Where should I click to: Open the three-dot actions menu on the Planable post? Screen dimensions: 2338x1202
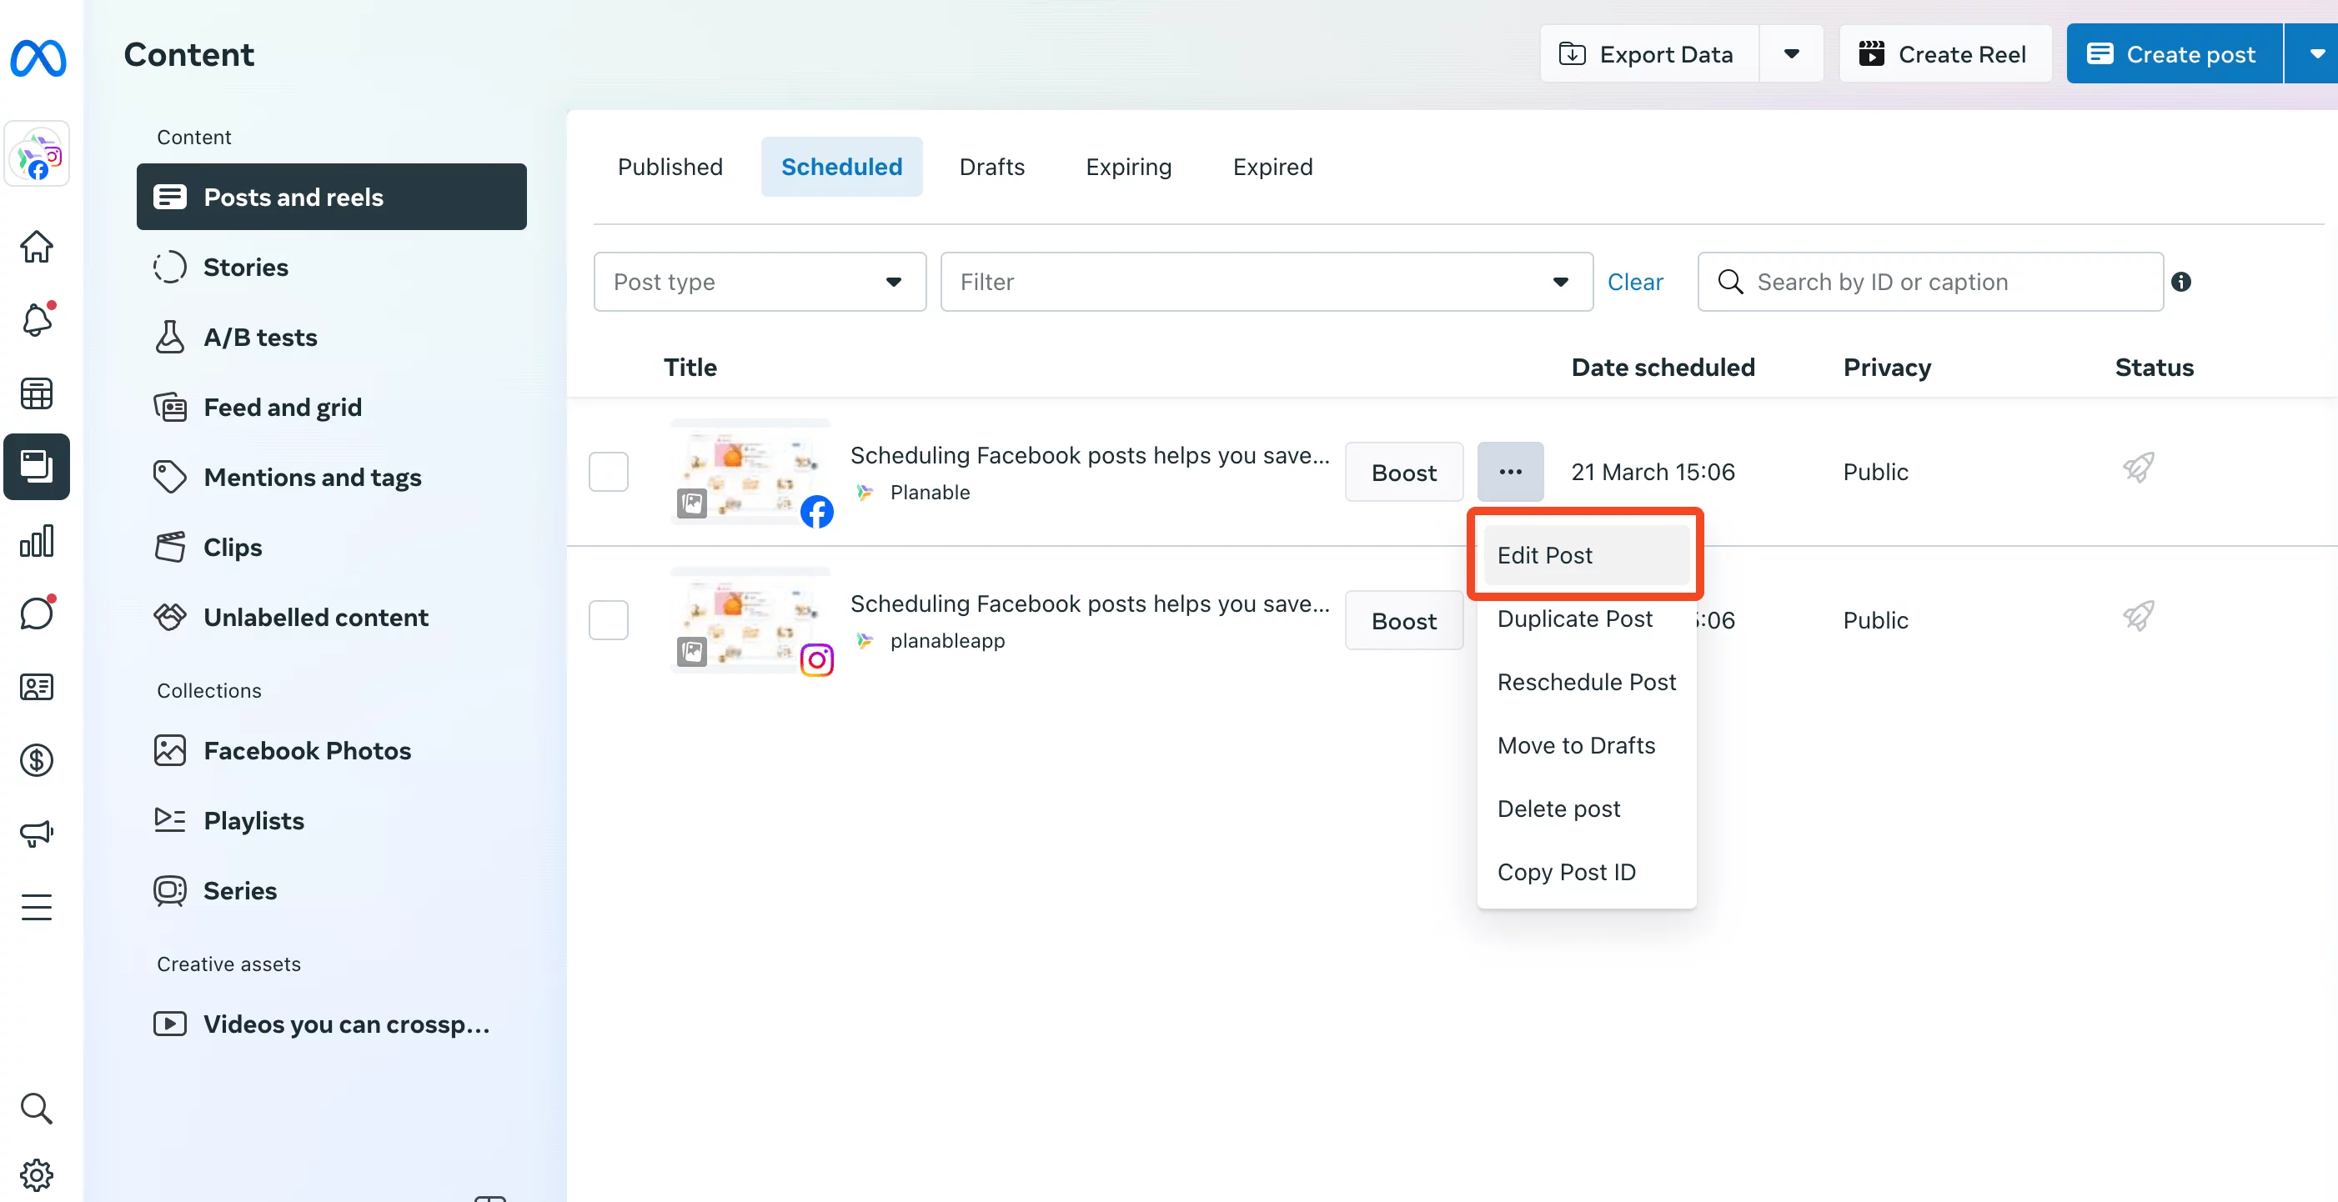(1510, 471)
